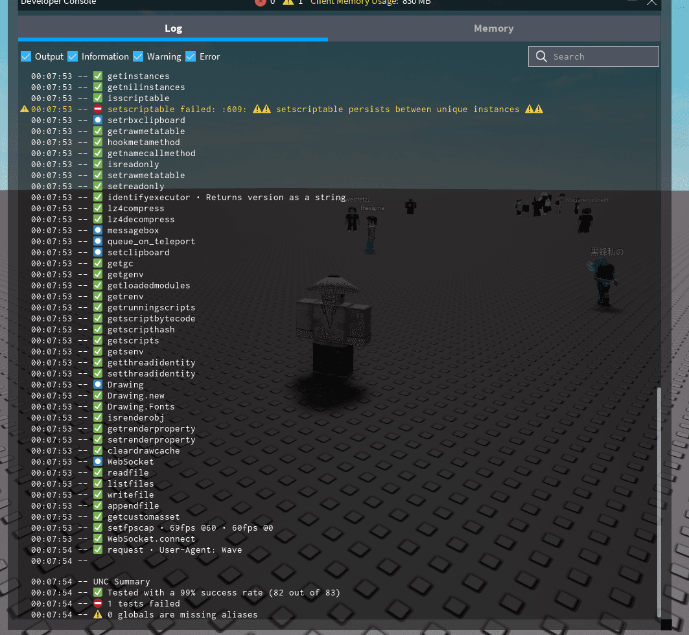Collapse the Developer Console with the chevron
Viewport: 689px width, 635px height.
[x=651, y=3]
